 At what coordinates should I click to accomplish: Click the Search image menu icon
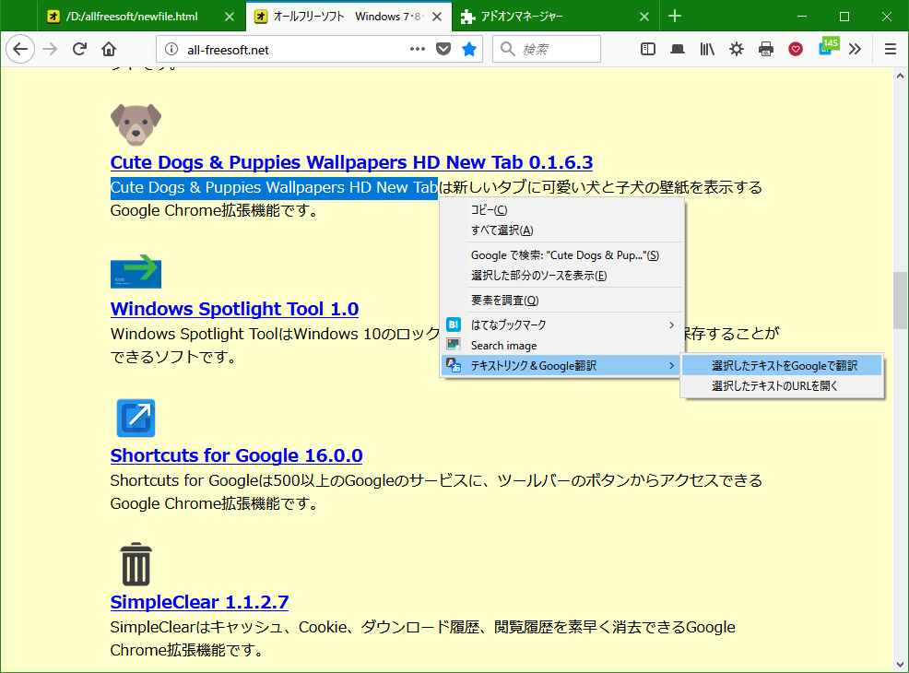click(454, 345)
